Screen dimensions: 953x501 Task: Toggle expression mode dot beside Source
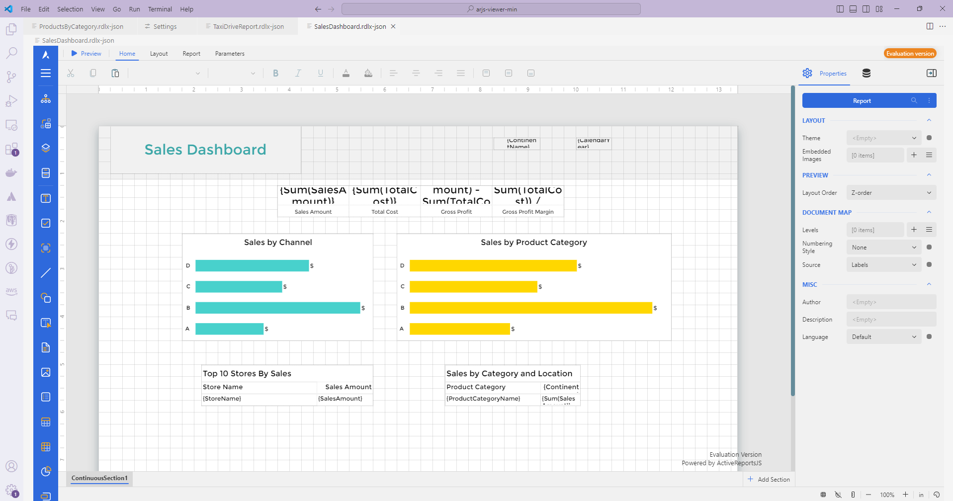coord(929,264)
